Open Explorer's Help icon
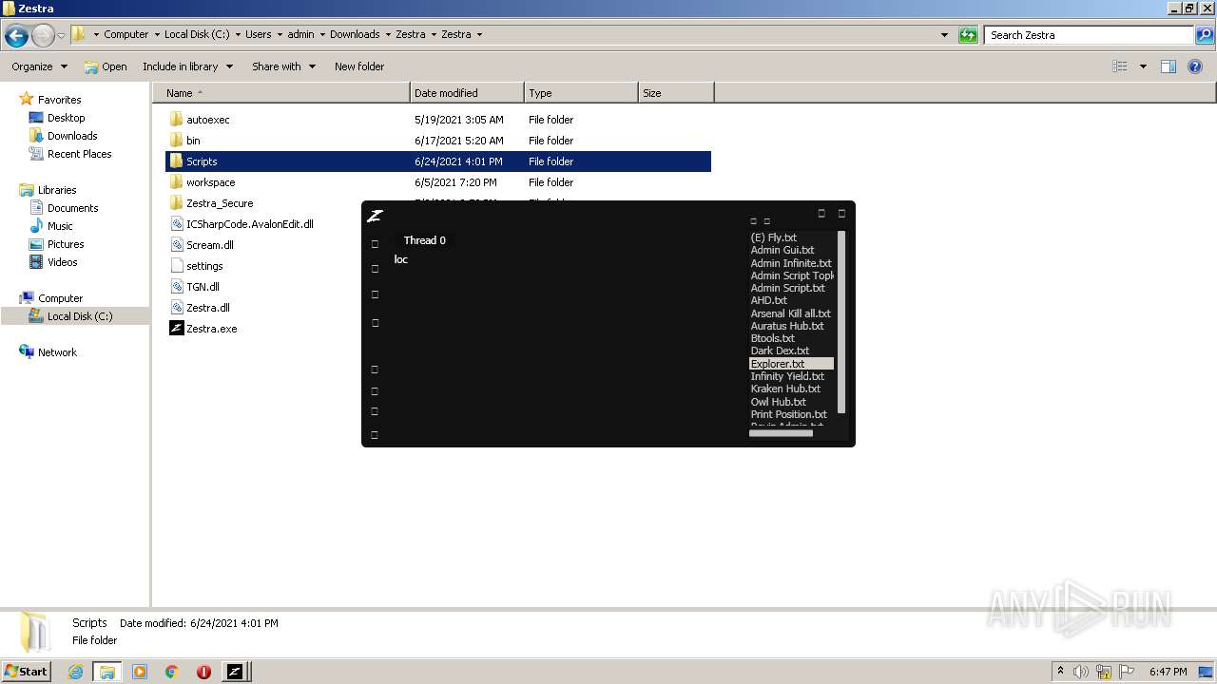Image resolution: width=1217 pixels, height=684 pixels. (x=1196, y=66)
